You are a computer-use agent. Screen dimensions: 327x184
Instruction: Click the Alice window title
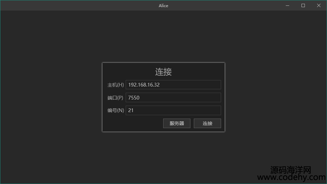pyautogui.click(x=163, y=6)
